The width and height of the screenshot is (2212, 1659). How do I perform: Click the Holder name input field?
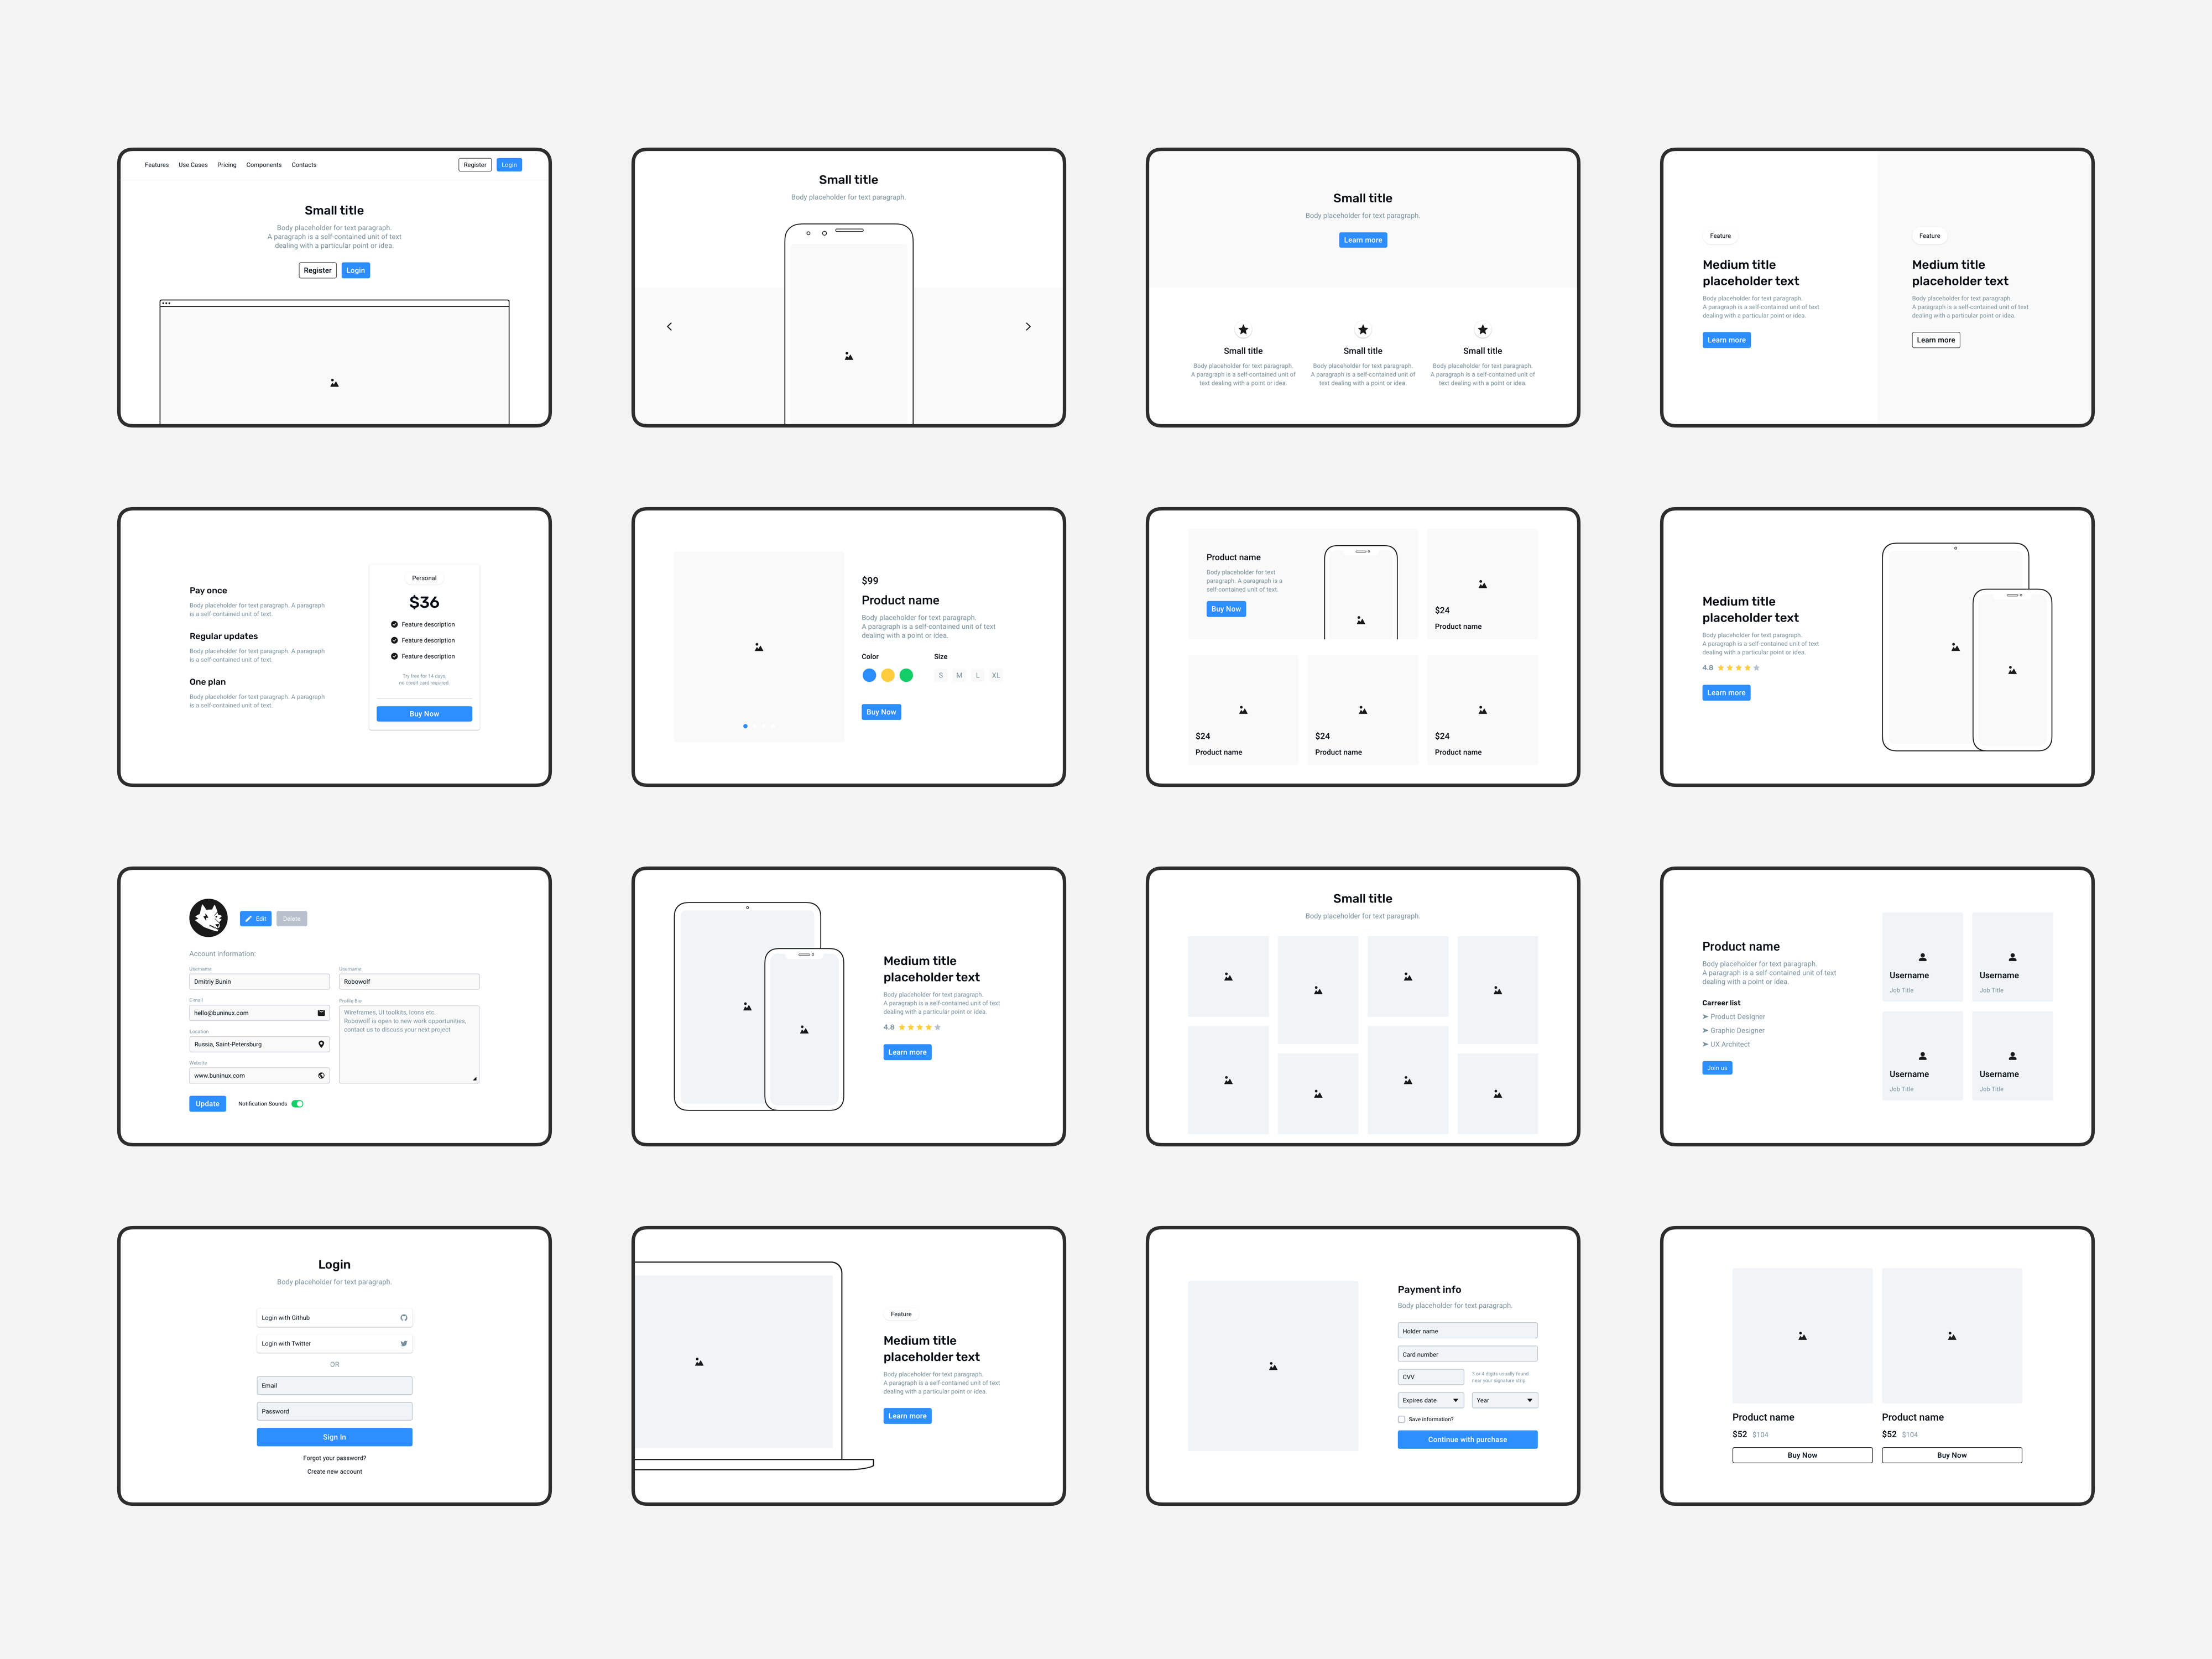click(1467, 1331)
